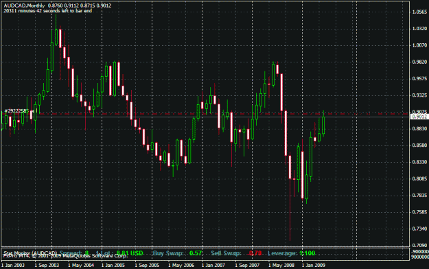This screenshot has height=269, width=429.
Task: Click the 1.0320 price scale label
Action: [x=419, y=28]
